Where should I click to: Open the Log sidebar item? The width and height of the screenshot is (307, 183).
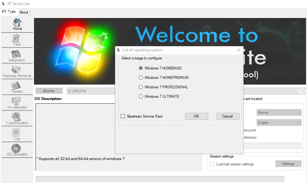coord(17,135)
